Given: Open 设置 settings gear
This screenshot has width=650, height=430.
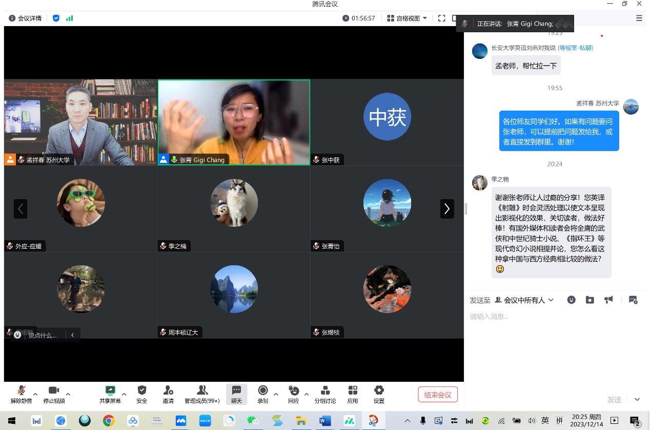Looking at the screenshot, I should click(x=379, y=391).
